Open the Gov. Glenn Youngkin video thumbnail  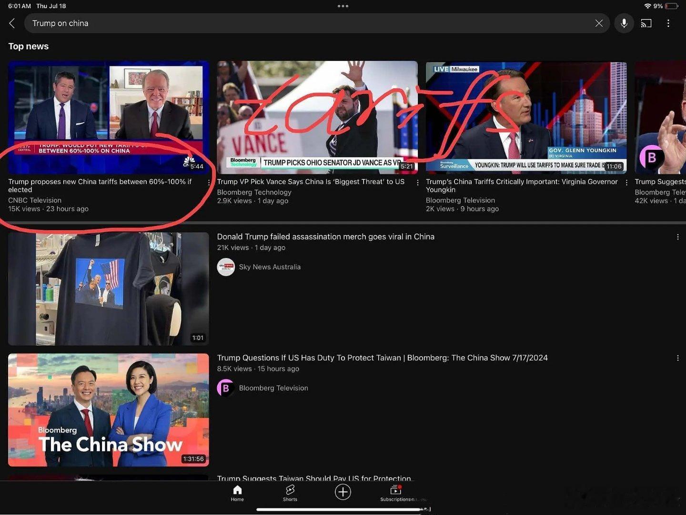pos(526,117)
